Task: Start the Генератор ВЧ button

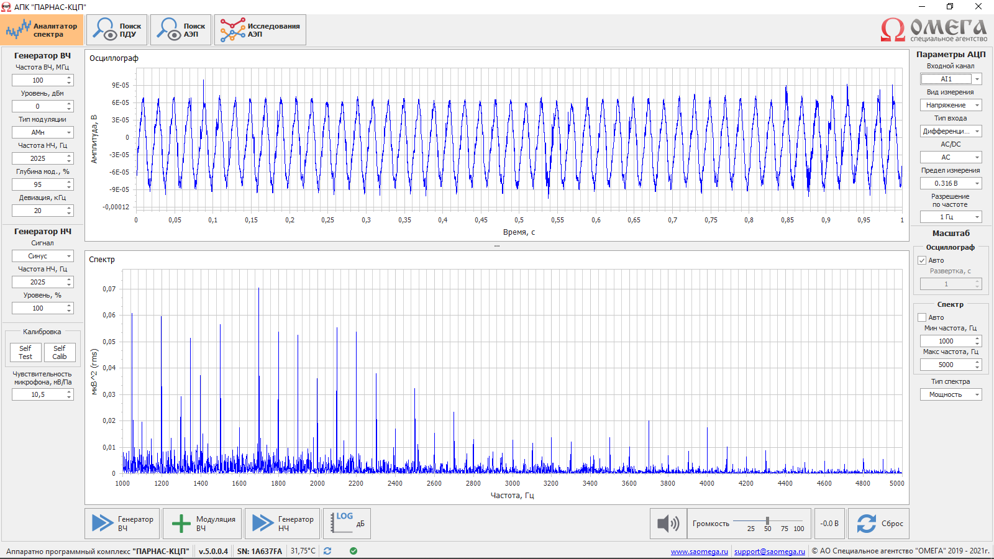Action: 122,524
